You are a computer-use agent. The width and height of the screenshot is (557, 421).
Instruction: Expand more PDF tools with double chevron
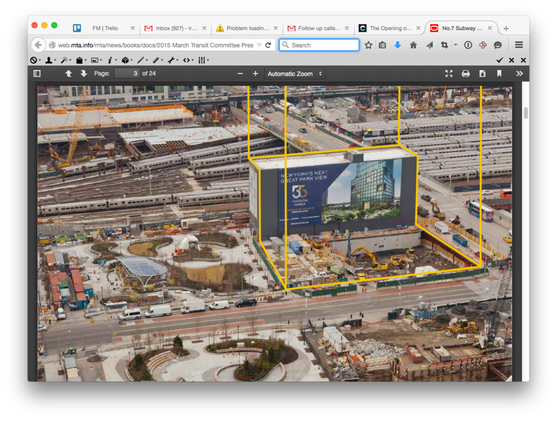point(519,73)
